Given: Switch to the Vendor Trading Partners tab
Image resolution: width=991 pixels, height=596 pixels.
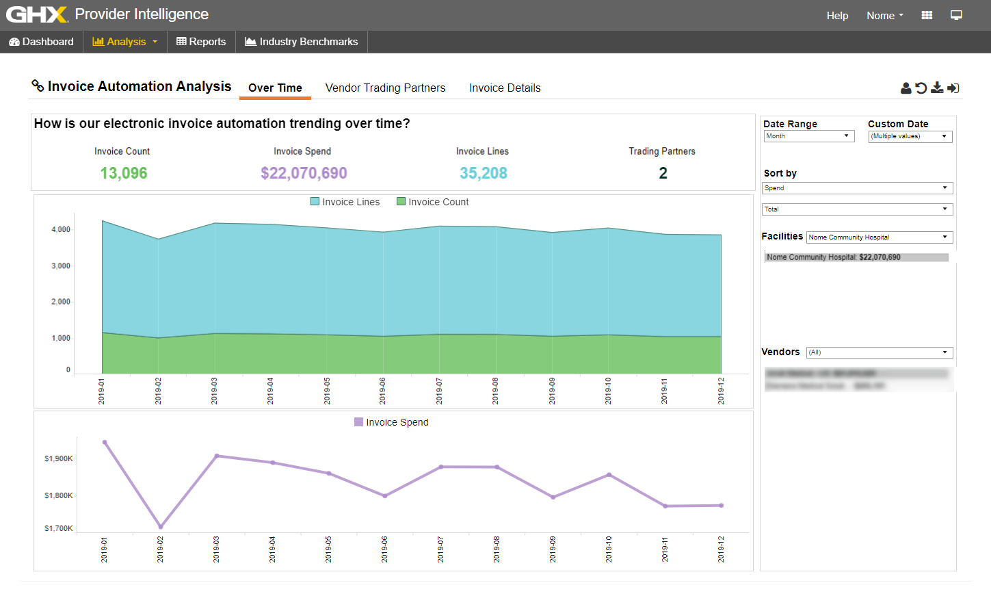Looking at the screenshot, I should click(385, 88).
